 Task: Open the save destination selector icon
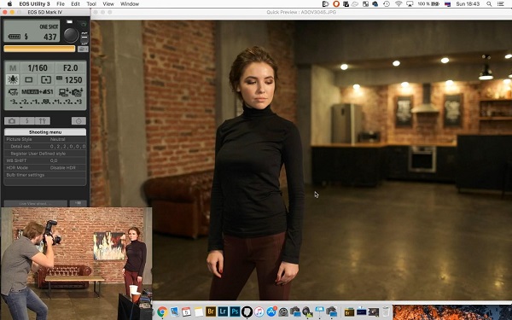83,49
